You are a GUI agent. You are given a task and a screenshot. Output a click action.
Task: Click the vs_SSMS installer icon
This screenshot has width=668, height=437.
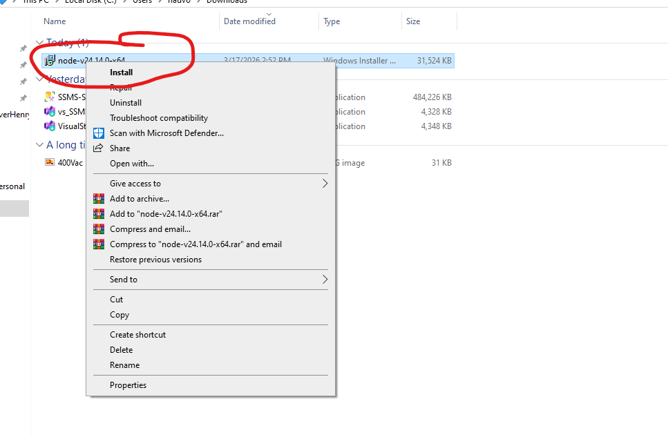pyautogui.click(x=50, y=112)
